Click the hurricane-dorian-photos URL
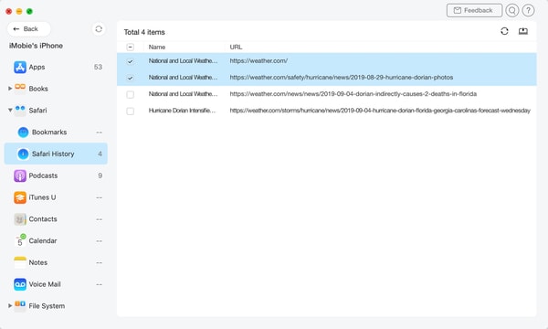The height and width of the screenshot is (329, 548). 341,78
